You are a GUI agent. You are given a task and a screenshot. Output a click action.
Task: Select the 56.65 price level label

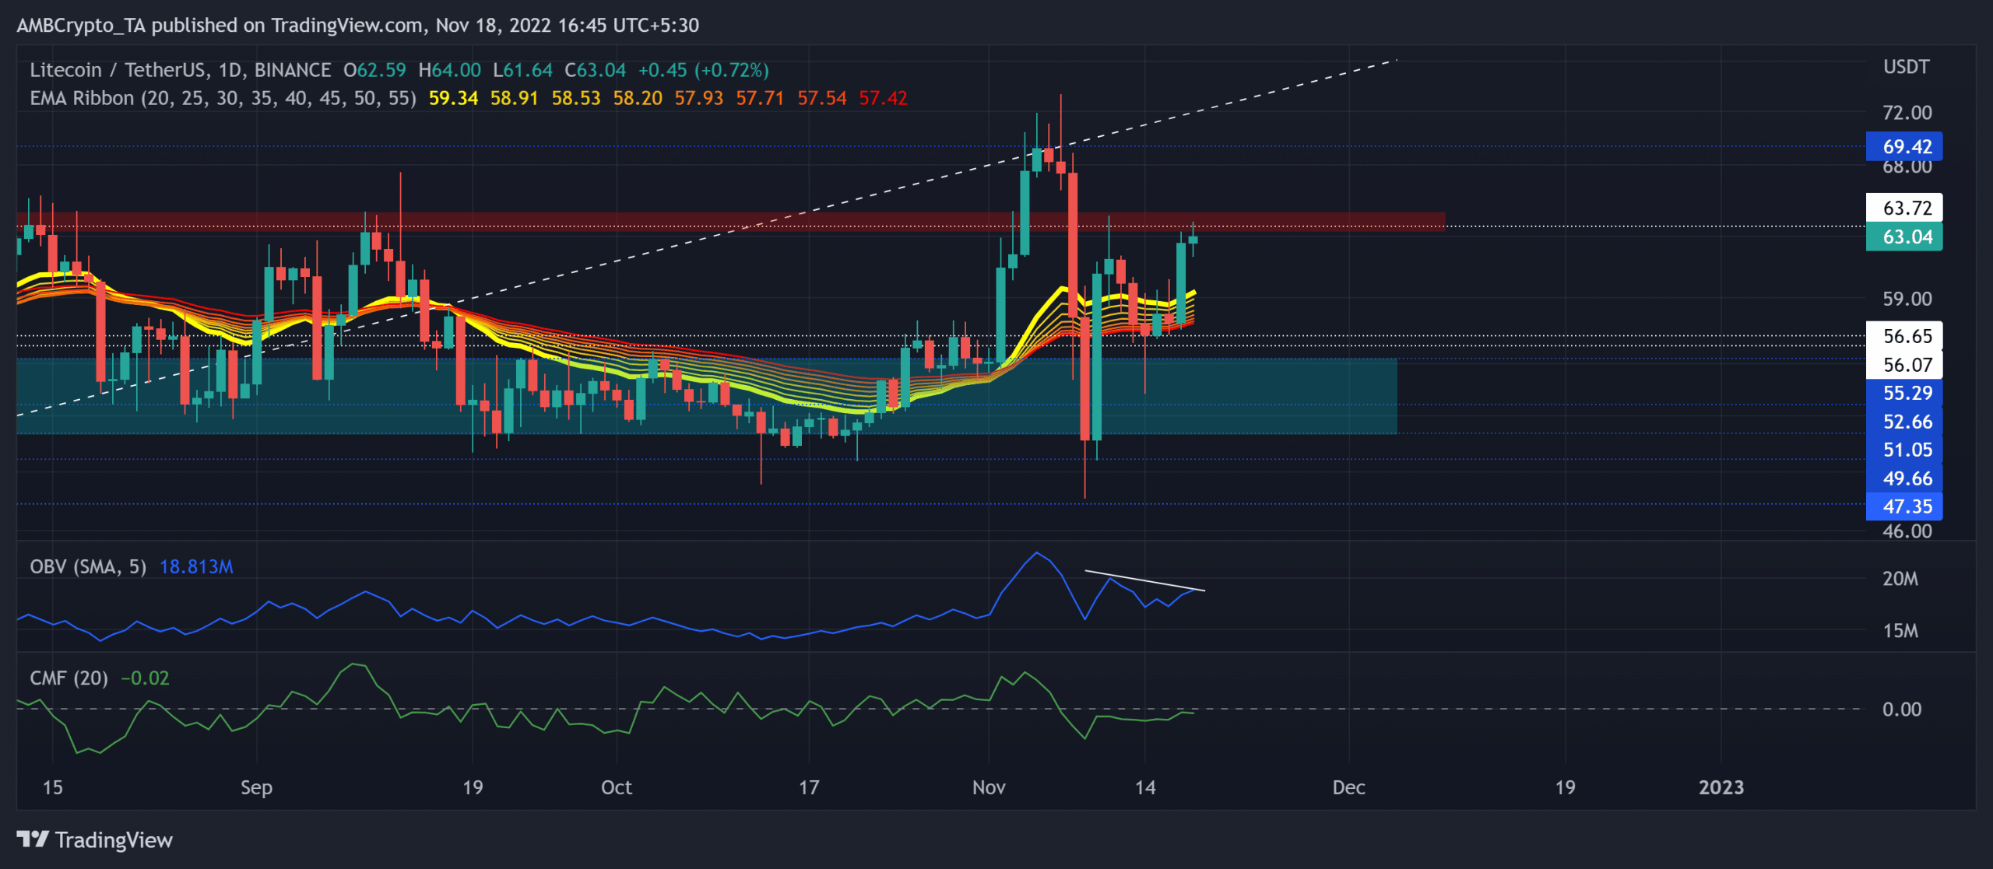(x=1904, y=336)
